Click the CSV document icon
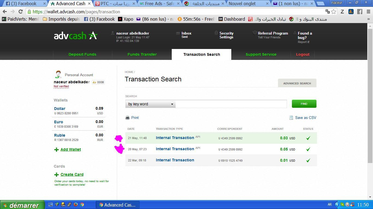Viewport: 373px width, 209px height. click(x=291, y=118)
